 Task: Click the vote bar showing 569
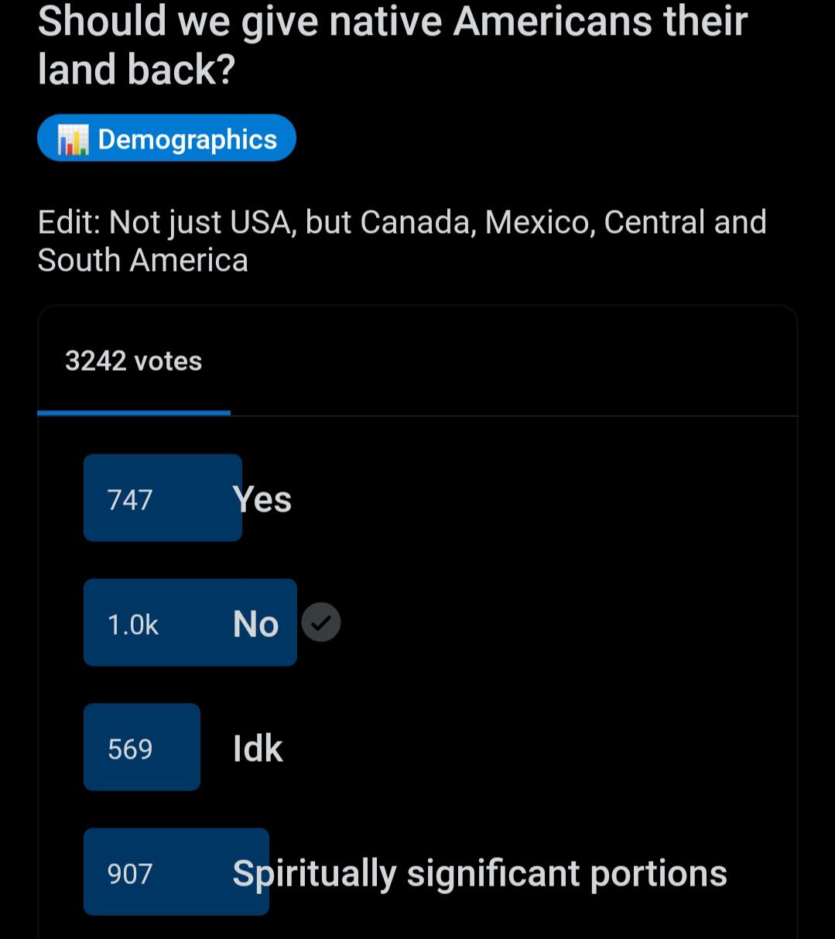click(x=142, y=746)
